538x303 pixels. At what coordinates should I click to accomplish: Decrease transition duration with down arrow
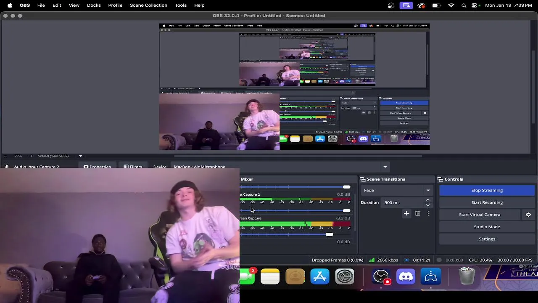point(428,205)
